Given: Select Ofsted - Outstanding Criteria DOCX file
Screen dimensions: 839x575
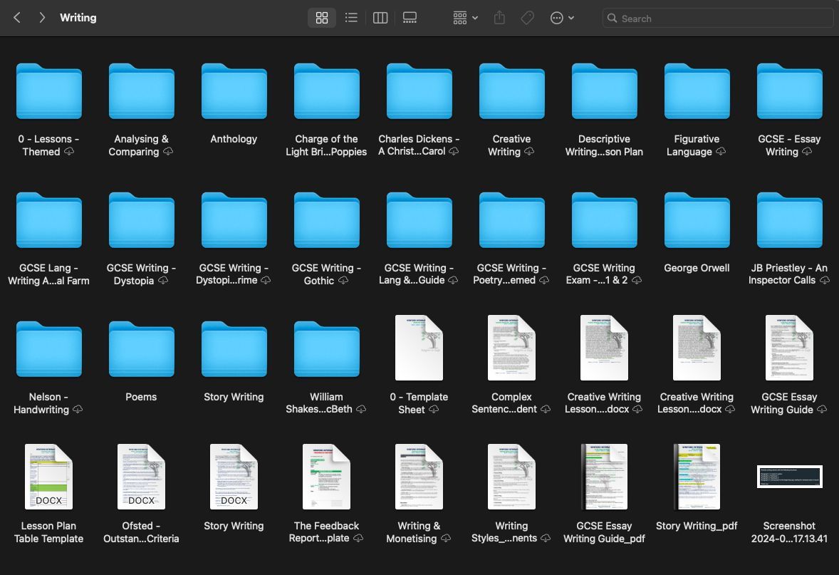Looking at the screenshot, I should (141, 477).
